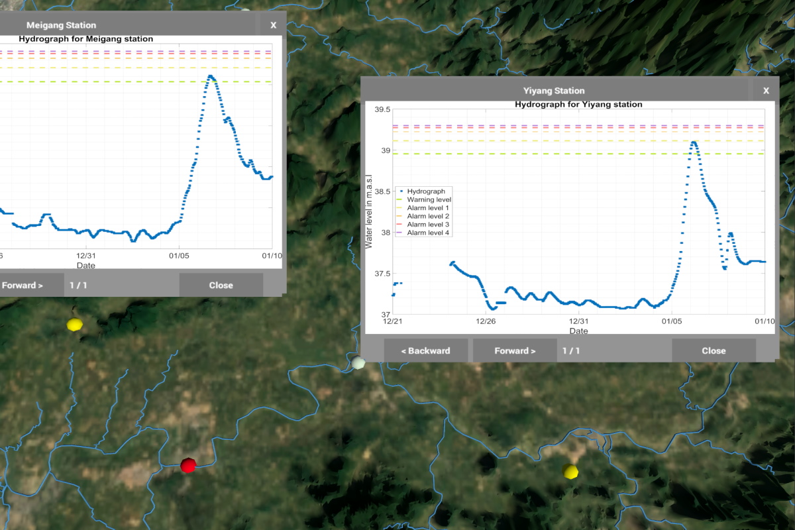The height and width of the screenshot is (530, 795).
Task: Dismiss Yiyang Station window using the X
Action: (x=766, y=91)
